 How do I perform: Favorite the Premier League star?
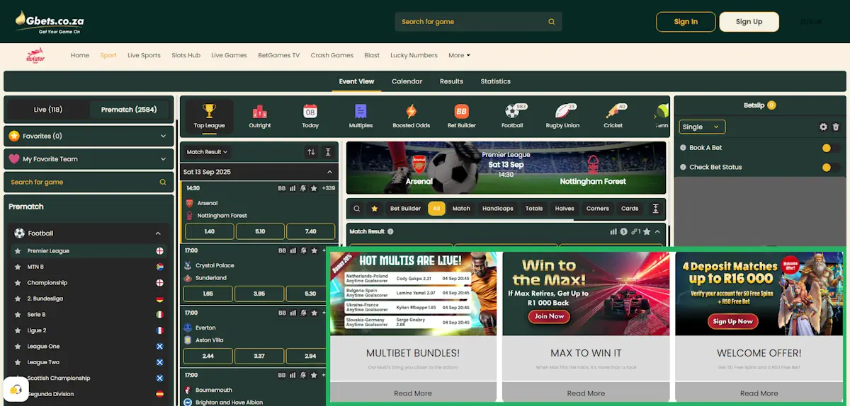[18, 251]
